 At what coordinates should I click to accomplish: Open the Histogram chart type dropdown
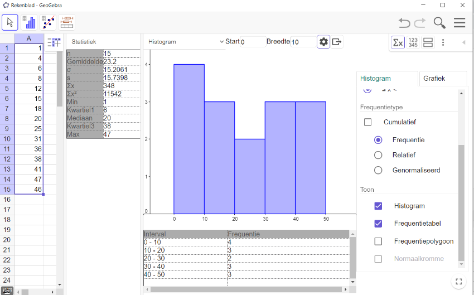point(185,42)
